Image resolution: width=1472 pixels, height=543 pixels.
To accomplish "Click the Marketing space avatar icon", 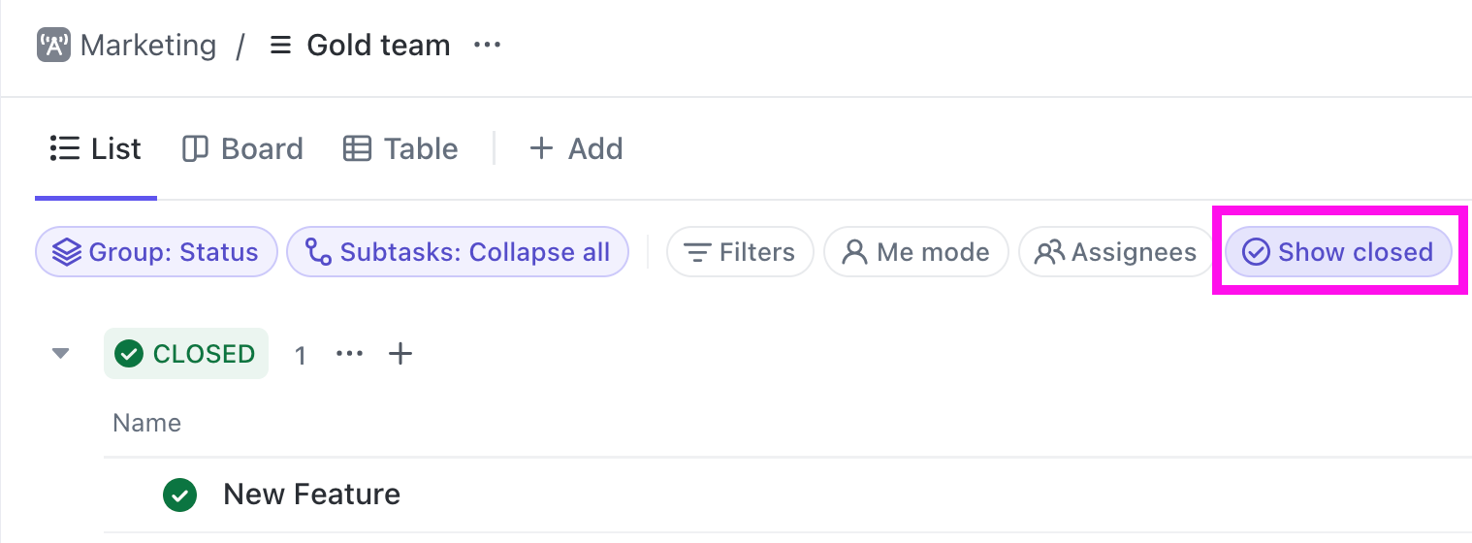I will (53, 46).
